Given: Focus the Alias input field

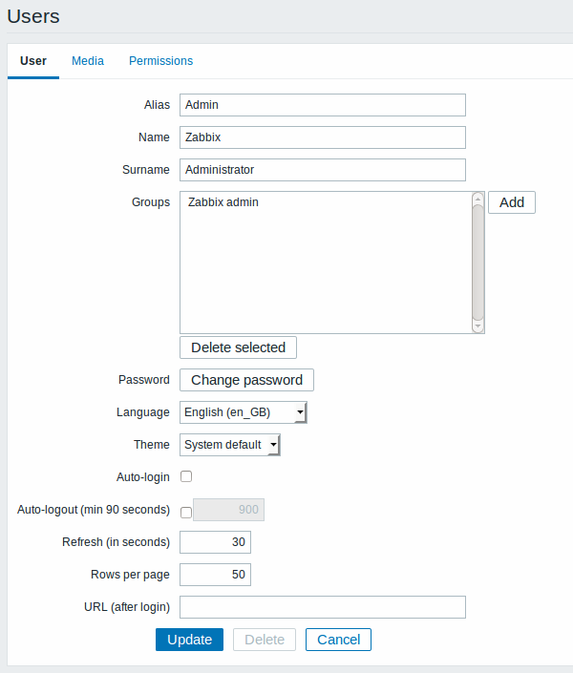Looking at the screenshot, I should tap(323, 105).
